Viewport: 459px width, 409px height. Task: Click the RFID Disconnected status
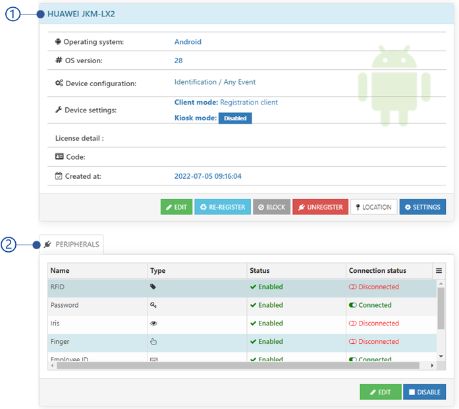click(x=374, y=287)
